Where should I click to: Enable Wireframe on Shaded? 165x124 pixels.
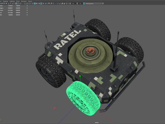(x=39, y=3)
